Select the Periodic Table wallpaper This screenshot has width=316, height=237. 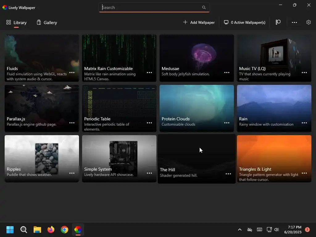pyautogui.click(x=119, y=108)
